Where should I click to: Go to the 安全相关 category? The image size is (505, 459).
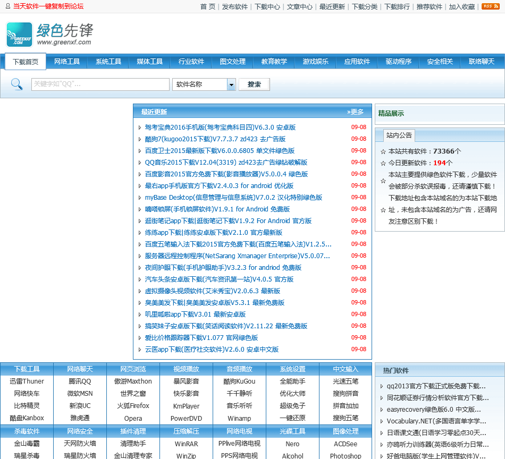pos(440,62)
